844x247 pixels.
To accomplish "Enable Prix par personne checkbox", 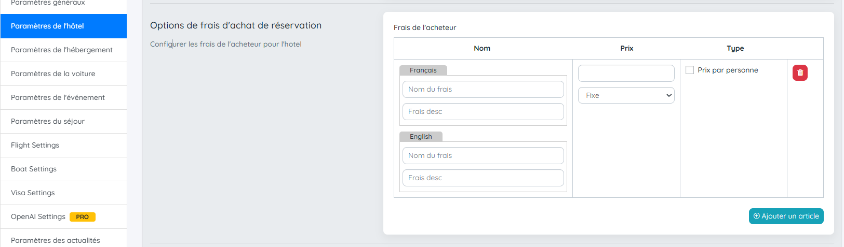I will click(x=690, y=70).
